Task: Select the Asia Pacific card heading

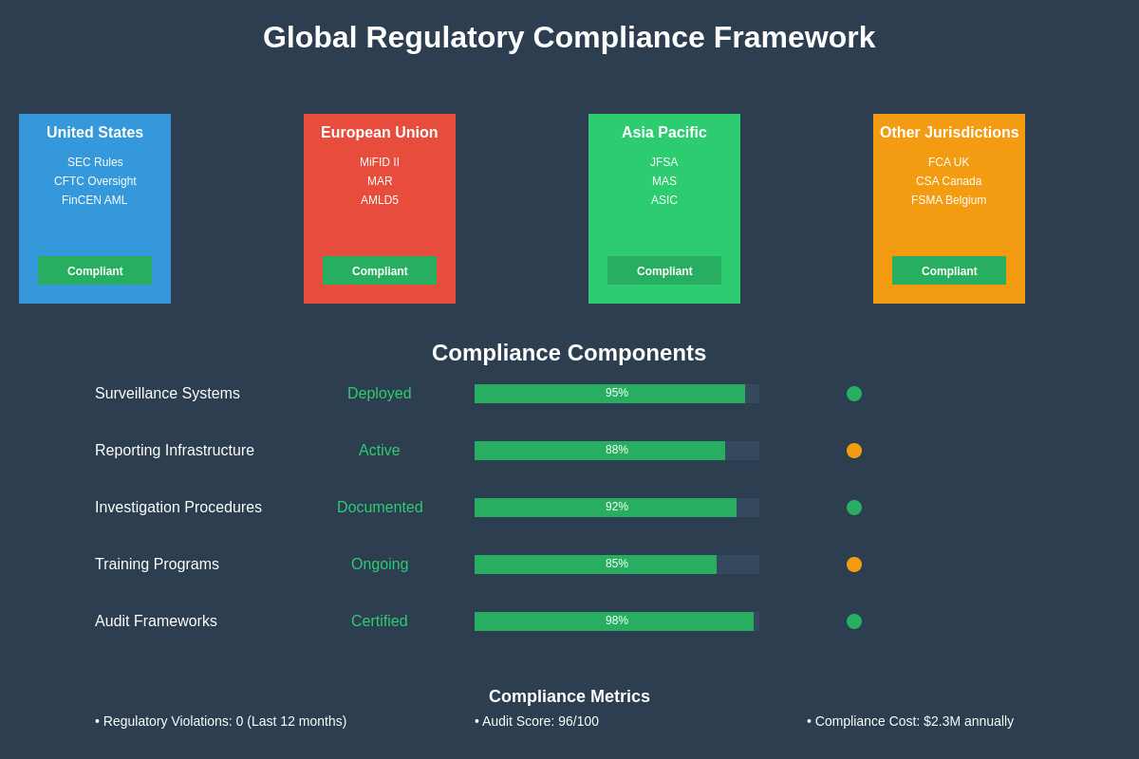Action: (x=664, y=133)
